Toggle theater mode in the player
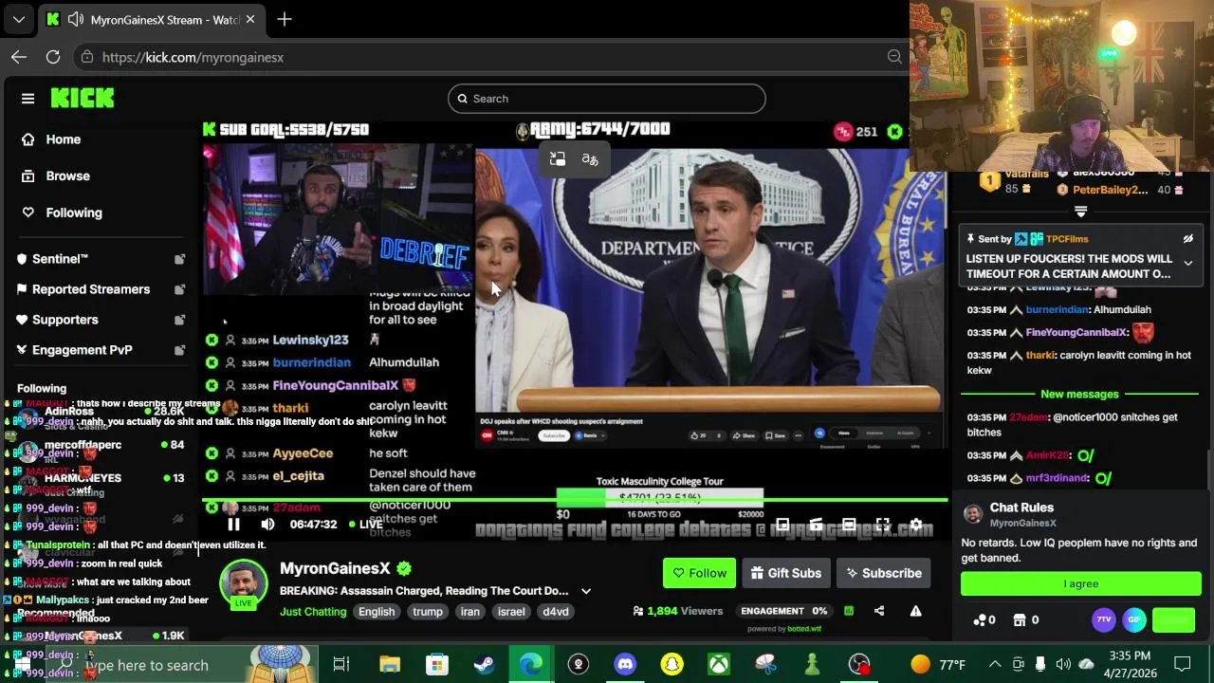This screenshot has width=1214, height=683. click(x=849, y=524)
